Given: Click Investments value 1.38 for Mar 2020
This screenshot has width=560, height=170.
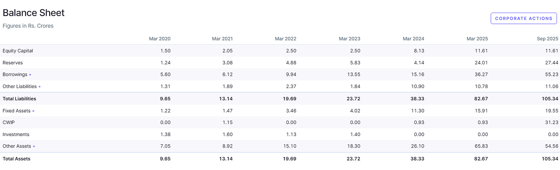Looking at the screenshot, I should tap(165, 134).
